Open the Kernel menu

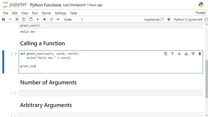(x=46, y=13)
